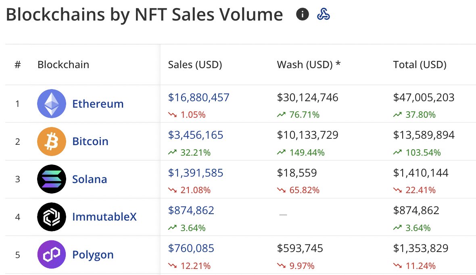Click the Solana logo icon
This screenshot has width=476, height=275.
(x=52, y=179)
